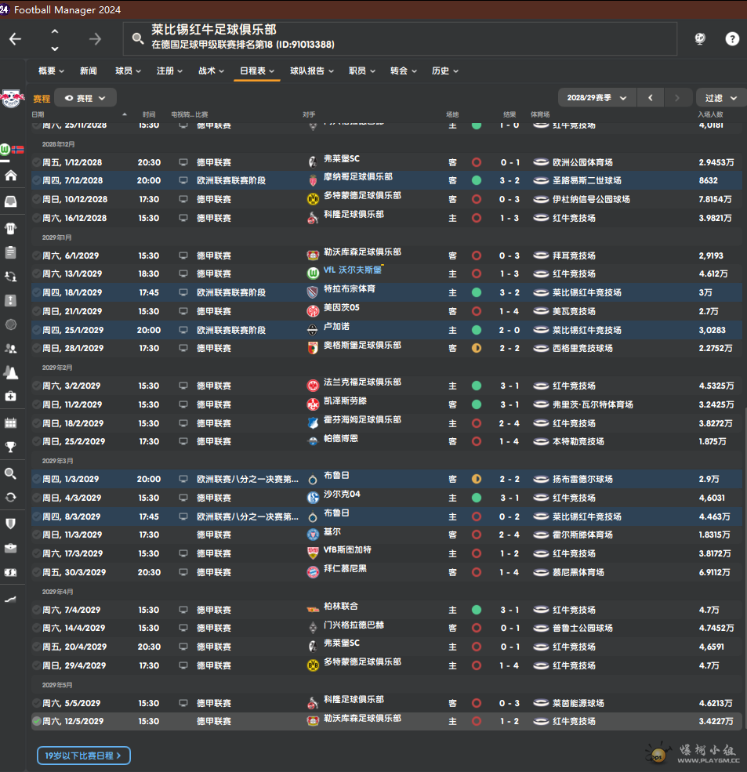Open VfL 沃尔夫斯堡 opponent link
747x772 pixels.
pyautogui.click(x=353, y=270)
